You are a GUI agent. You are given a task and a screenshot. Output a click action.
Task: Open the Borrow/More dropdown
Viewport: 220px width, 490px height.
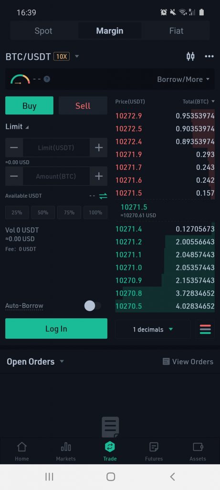click(x=184, y=79)
